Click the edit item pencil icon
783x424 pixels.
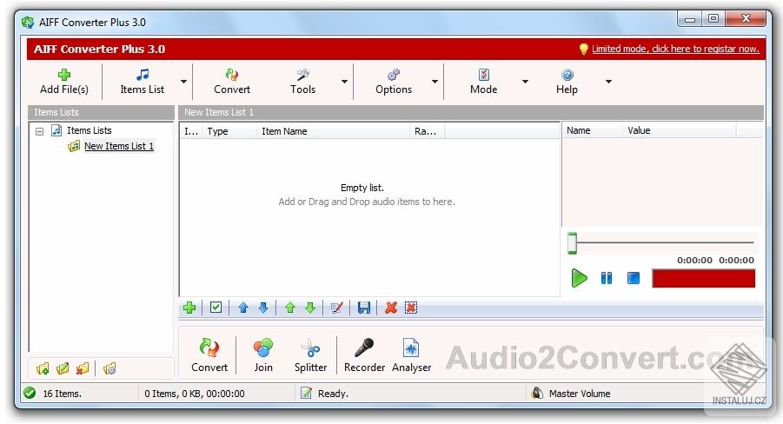pos(337,308)
